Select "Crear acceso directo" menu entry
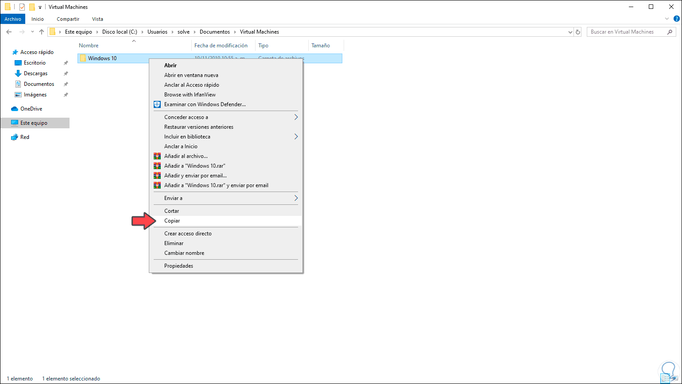Image resolution: width=682 pixels, height=384 pixels. [x=226, y=234]
